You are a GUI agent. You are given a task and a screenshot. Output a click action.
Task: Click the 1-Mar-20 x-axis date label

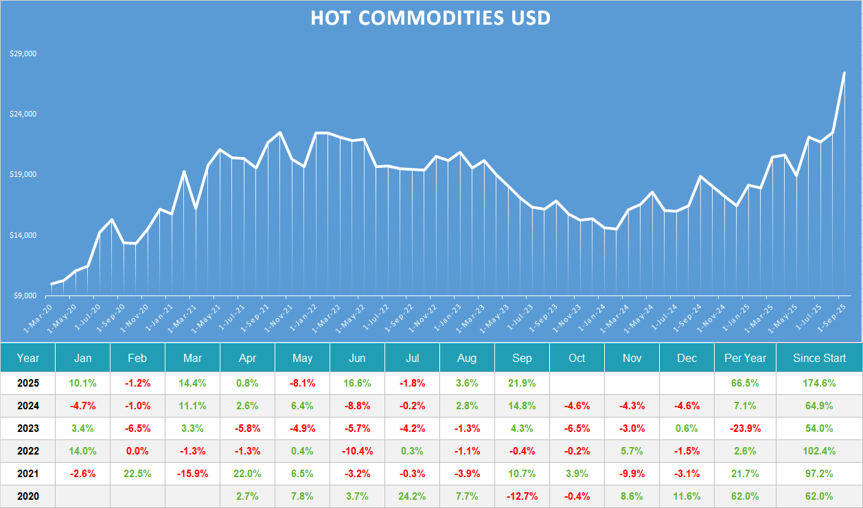[39, 313]
